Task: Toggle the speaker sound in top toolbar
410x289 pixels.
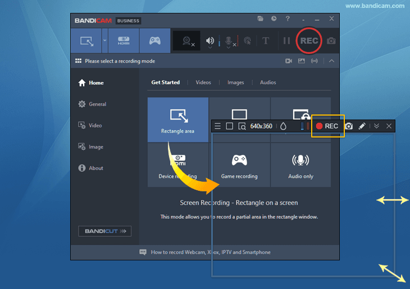Action: click(x=211, y=41)
